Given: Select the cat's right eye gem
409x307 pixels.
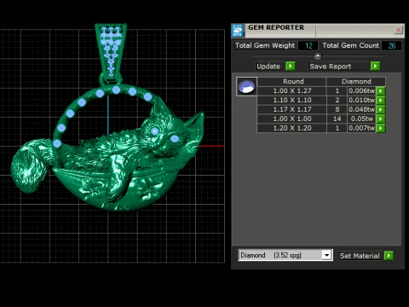Looking at the screenshot, I should [x=175, y=139].
